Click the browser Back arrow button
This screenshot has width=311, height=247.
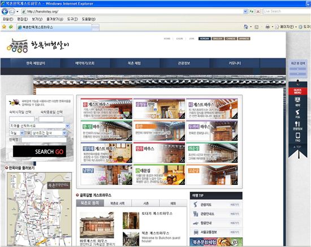pos(5,11)
